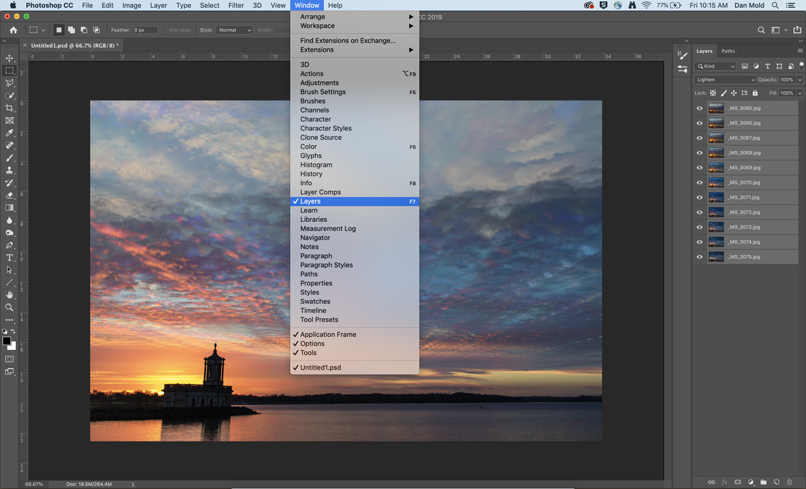Switch to the Paths tab
The image size is (806, 489).
(x=728, y=50)
